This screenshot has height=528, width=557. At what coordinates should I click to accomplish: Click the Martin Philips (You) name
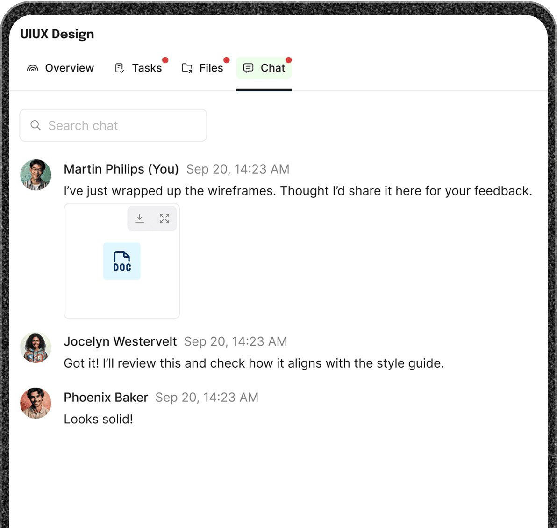click(121, 169)
